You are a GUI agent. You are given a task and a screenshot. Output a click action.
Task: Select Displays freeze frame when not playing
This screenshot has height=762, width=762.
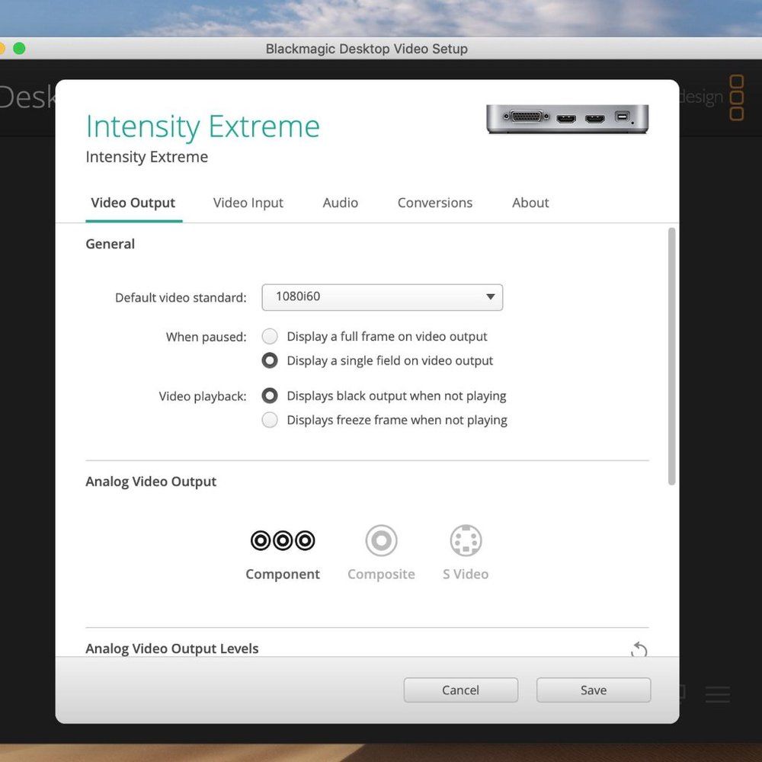pos(270,420)
